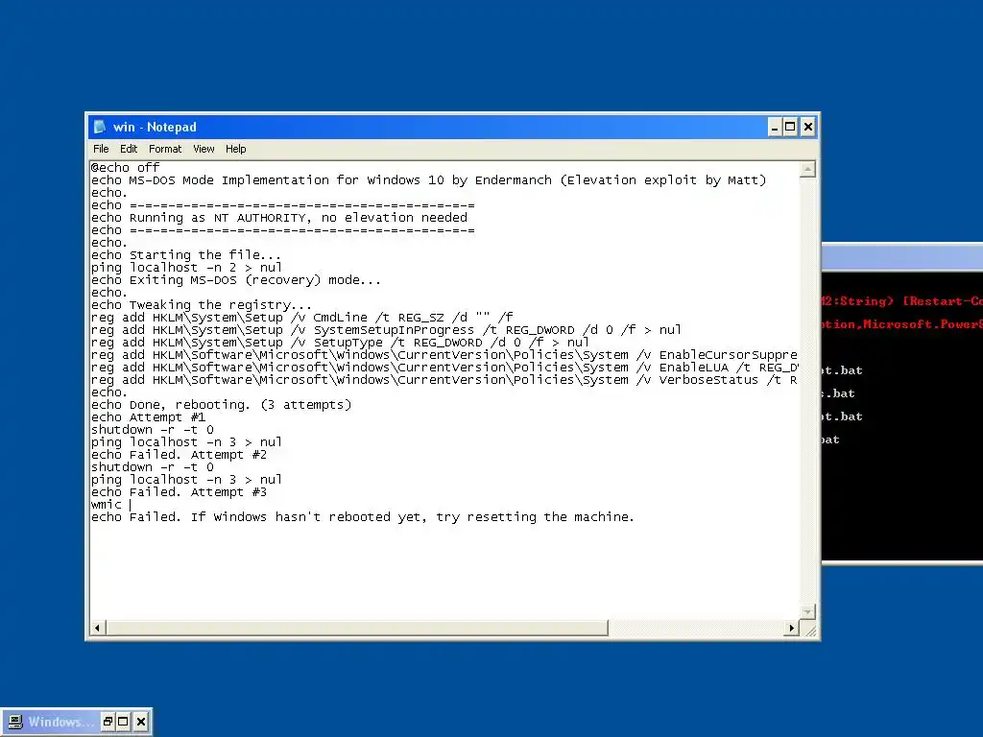Click the 'echo Attempt #1' line
This screenshot has height=737, width=983.
[148, 417]
